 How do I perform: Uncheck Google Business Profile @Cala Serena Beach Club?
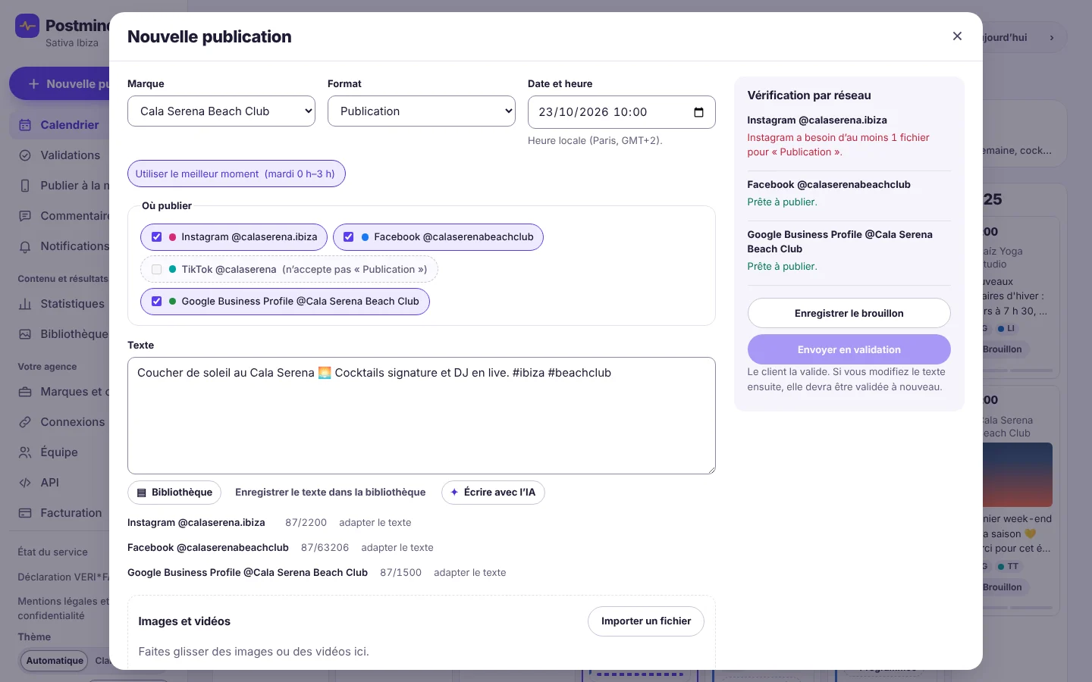(157, 302)
